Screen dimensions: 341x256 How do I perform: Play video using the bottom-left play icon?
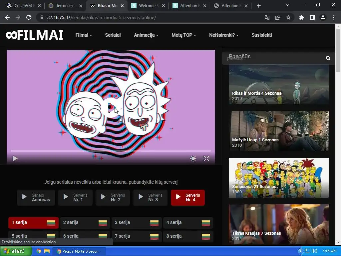15,158
